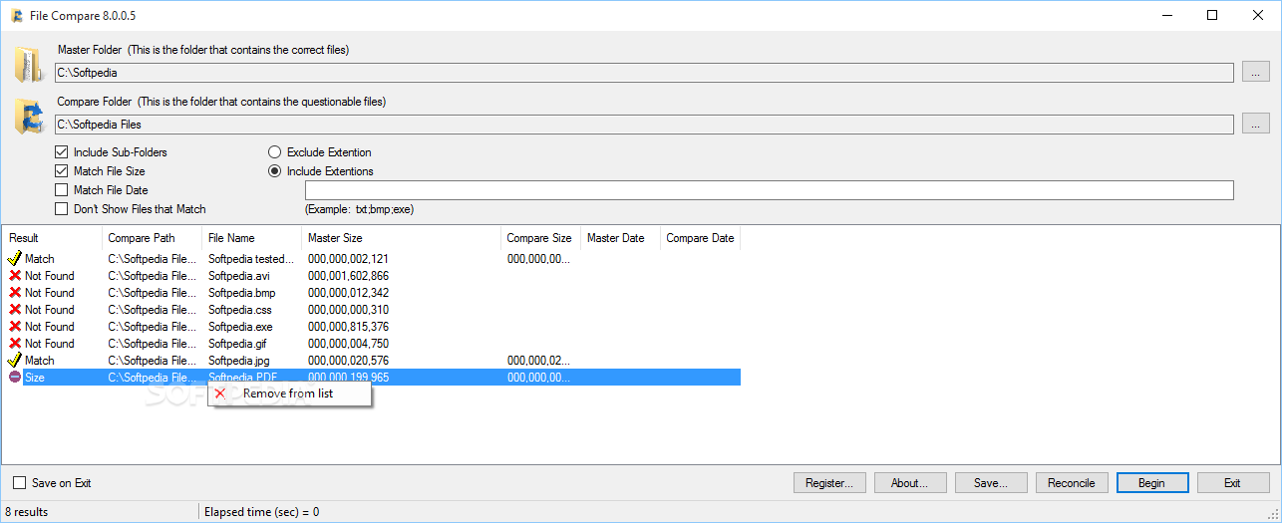Click master size 000,000,000,310
Viewport: 1282px width, 523px height.
pos(348,310)
